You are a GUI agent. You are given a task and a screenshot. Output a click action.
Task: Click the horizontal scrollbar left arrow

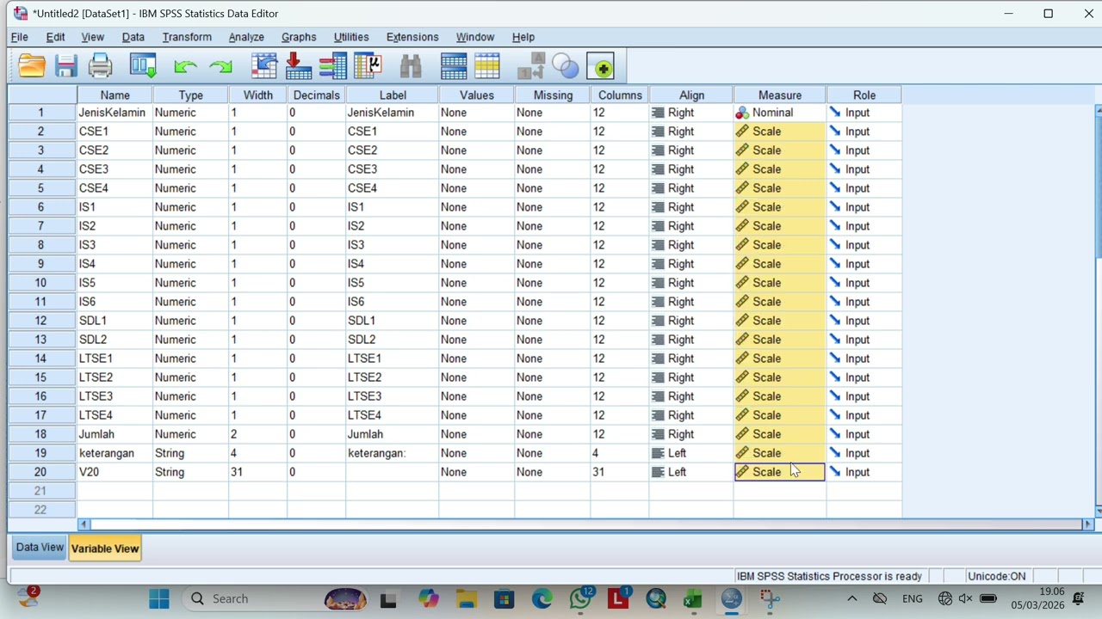pyautogui.click(x=84, y=524)
